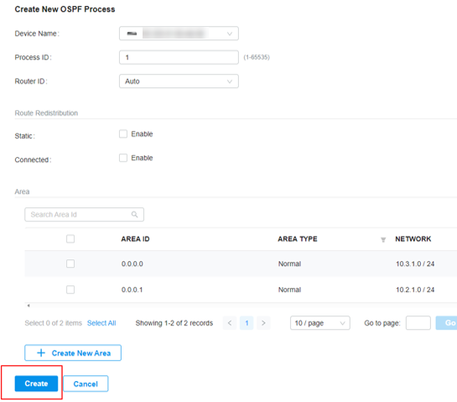Select page 1 in pagination
Viewport: 457px width, 402px height.
[247, 323]
